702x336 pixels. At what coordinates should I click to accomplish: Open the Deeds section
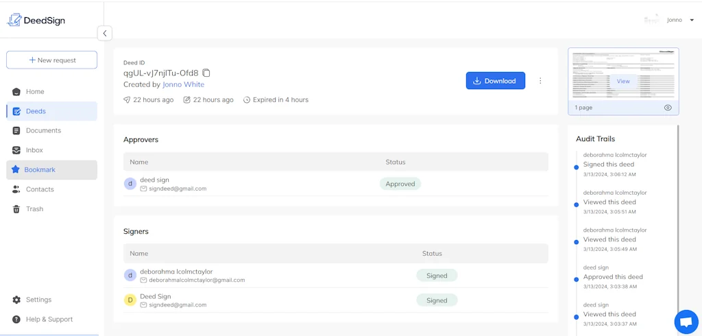pos(52,111)
